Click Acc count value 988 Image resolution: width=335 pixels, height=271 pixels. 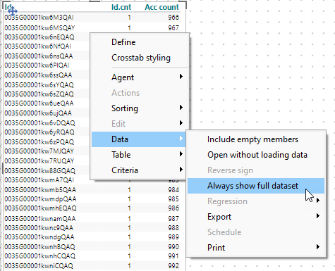[173, 228]
